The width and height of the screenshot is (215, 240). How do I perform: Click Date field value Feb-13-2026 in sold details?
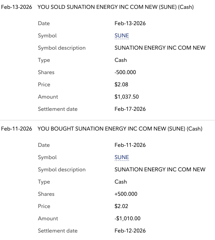(130, 23)
